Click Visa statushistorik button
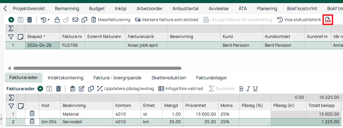 pyautogui.click(x=299, y=20)
